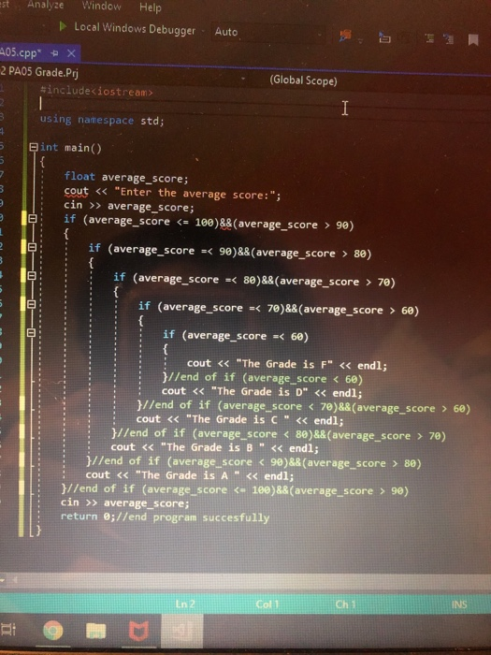The height and width of the screenshot is (655, 491).
Task: Open the Find in Files toolbar icon
Action: pyautogui.click(x=345, y=36)
